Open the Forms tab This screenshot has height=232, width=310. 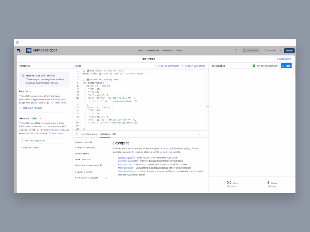coord(179,51)
